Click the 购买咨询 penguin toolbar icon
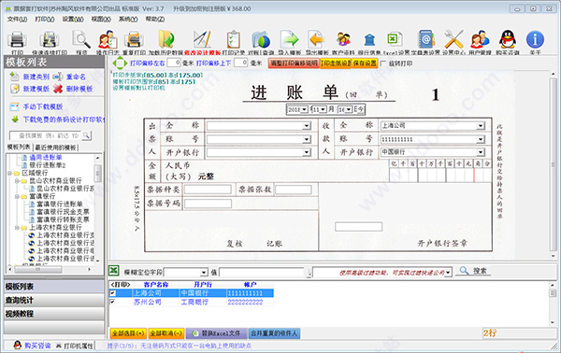561x353 pixels. 508,39
